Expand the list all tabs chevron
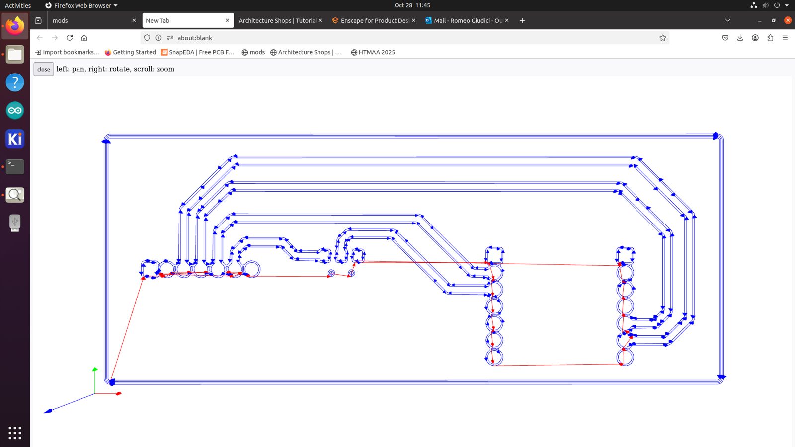The image size is (795, 447). click(727, 20)
